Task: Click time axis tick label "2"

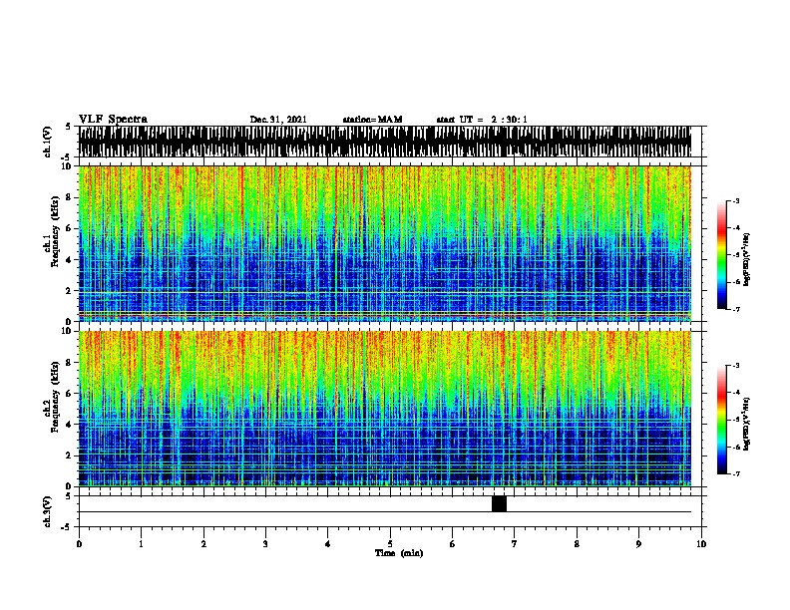Action: (203, 543)
